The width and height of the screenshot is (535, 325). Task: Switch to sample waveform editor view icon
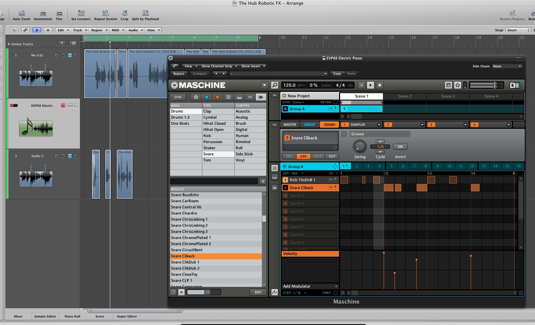coord(274,188)
